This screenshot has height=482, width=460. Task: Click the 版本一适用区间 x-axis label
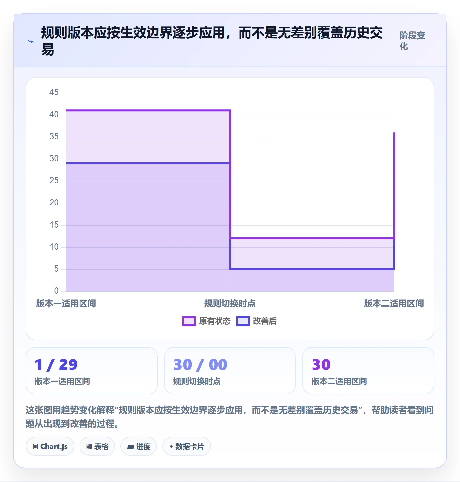tap(66, 303)
